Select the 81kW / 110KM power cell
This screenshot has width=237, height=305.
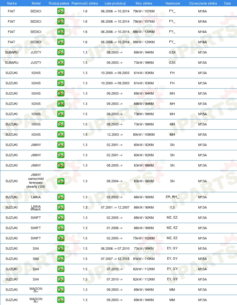[144, 259]
